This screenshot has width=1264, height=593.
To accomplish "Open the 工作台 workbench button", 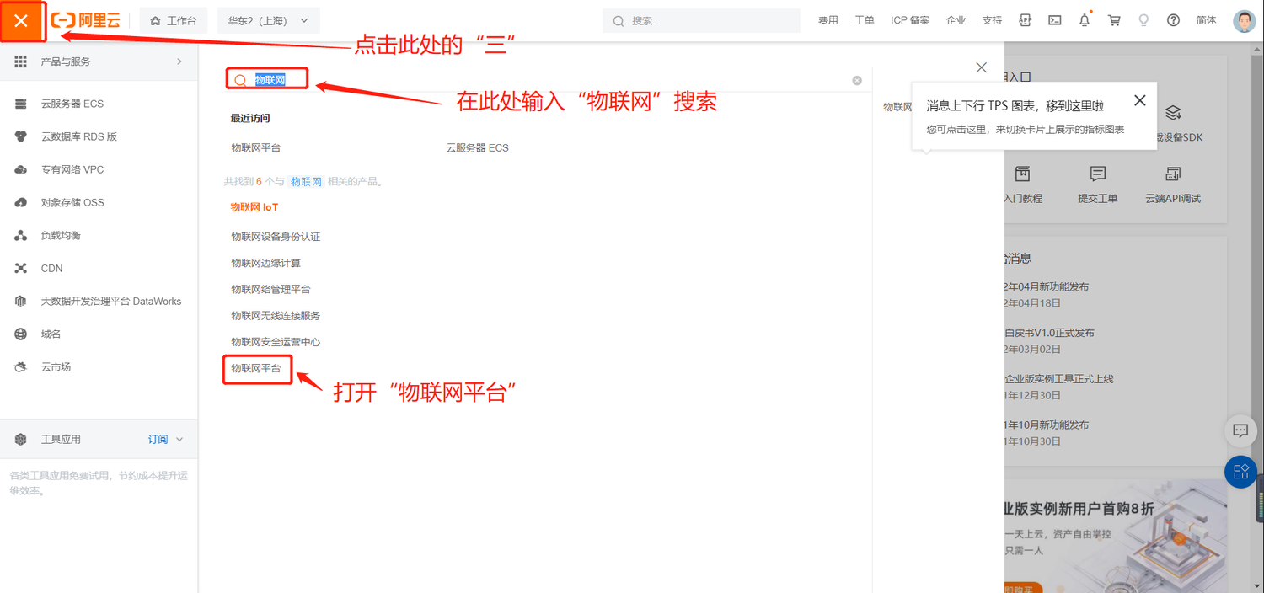I will 174,20.
